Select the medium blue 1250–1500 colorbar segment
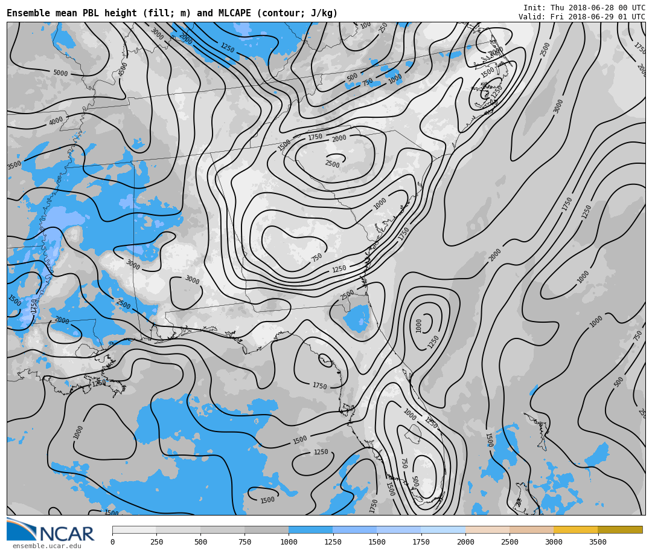The image size is (652, 553). pyautogui.click(x=354, y=529)
